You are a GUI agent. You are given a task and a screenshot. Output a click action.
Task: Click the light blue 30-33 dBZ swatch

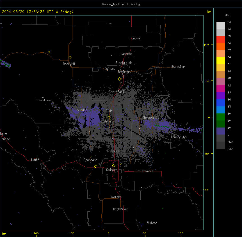221,110
